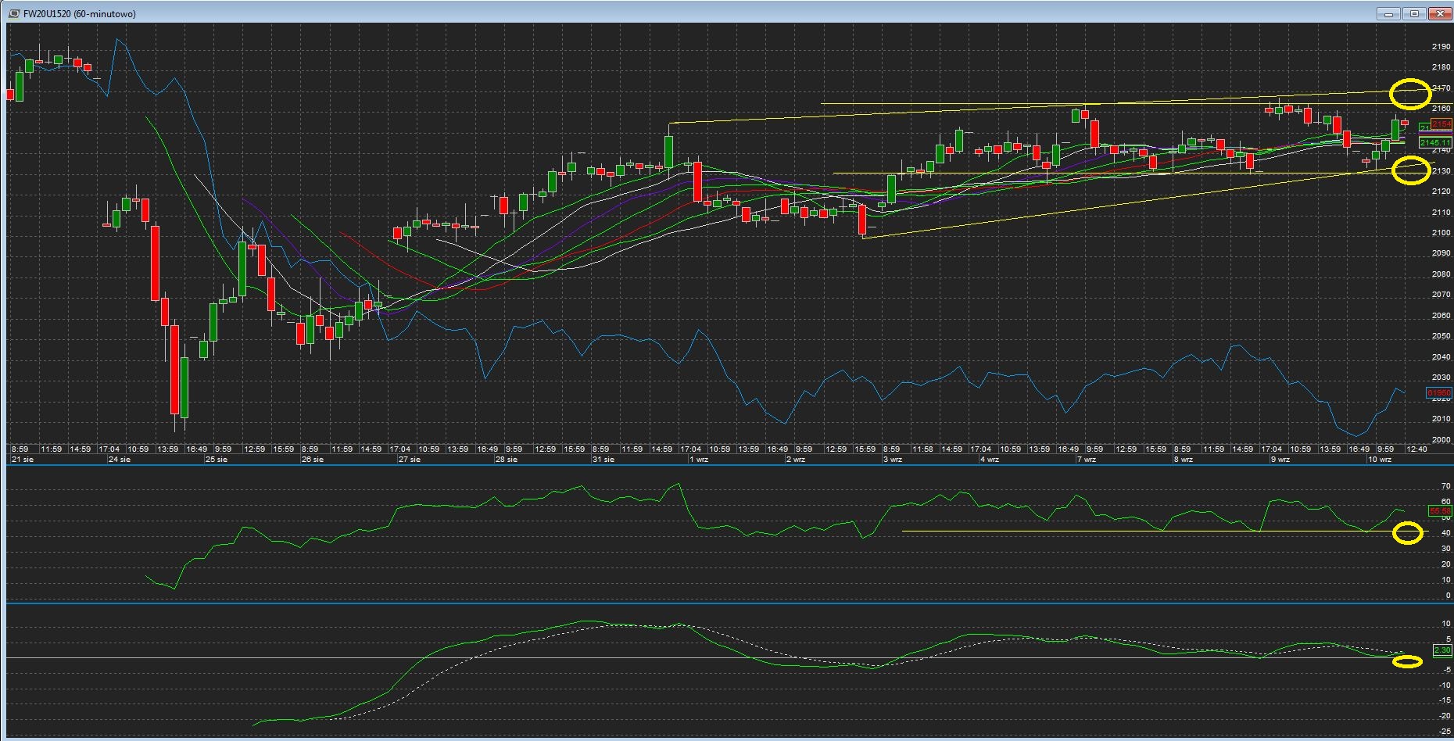This screenshot has height=741, width=1454.
Task: Click the 2.30 indicator value label
Action: point(1441,650)
